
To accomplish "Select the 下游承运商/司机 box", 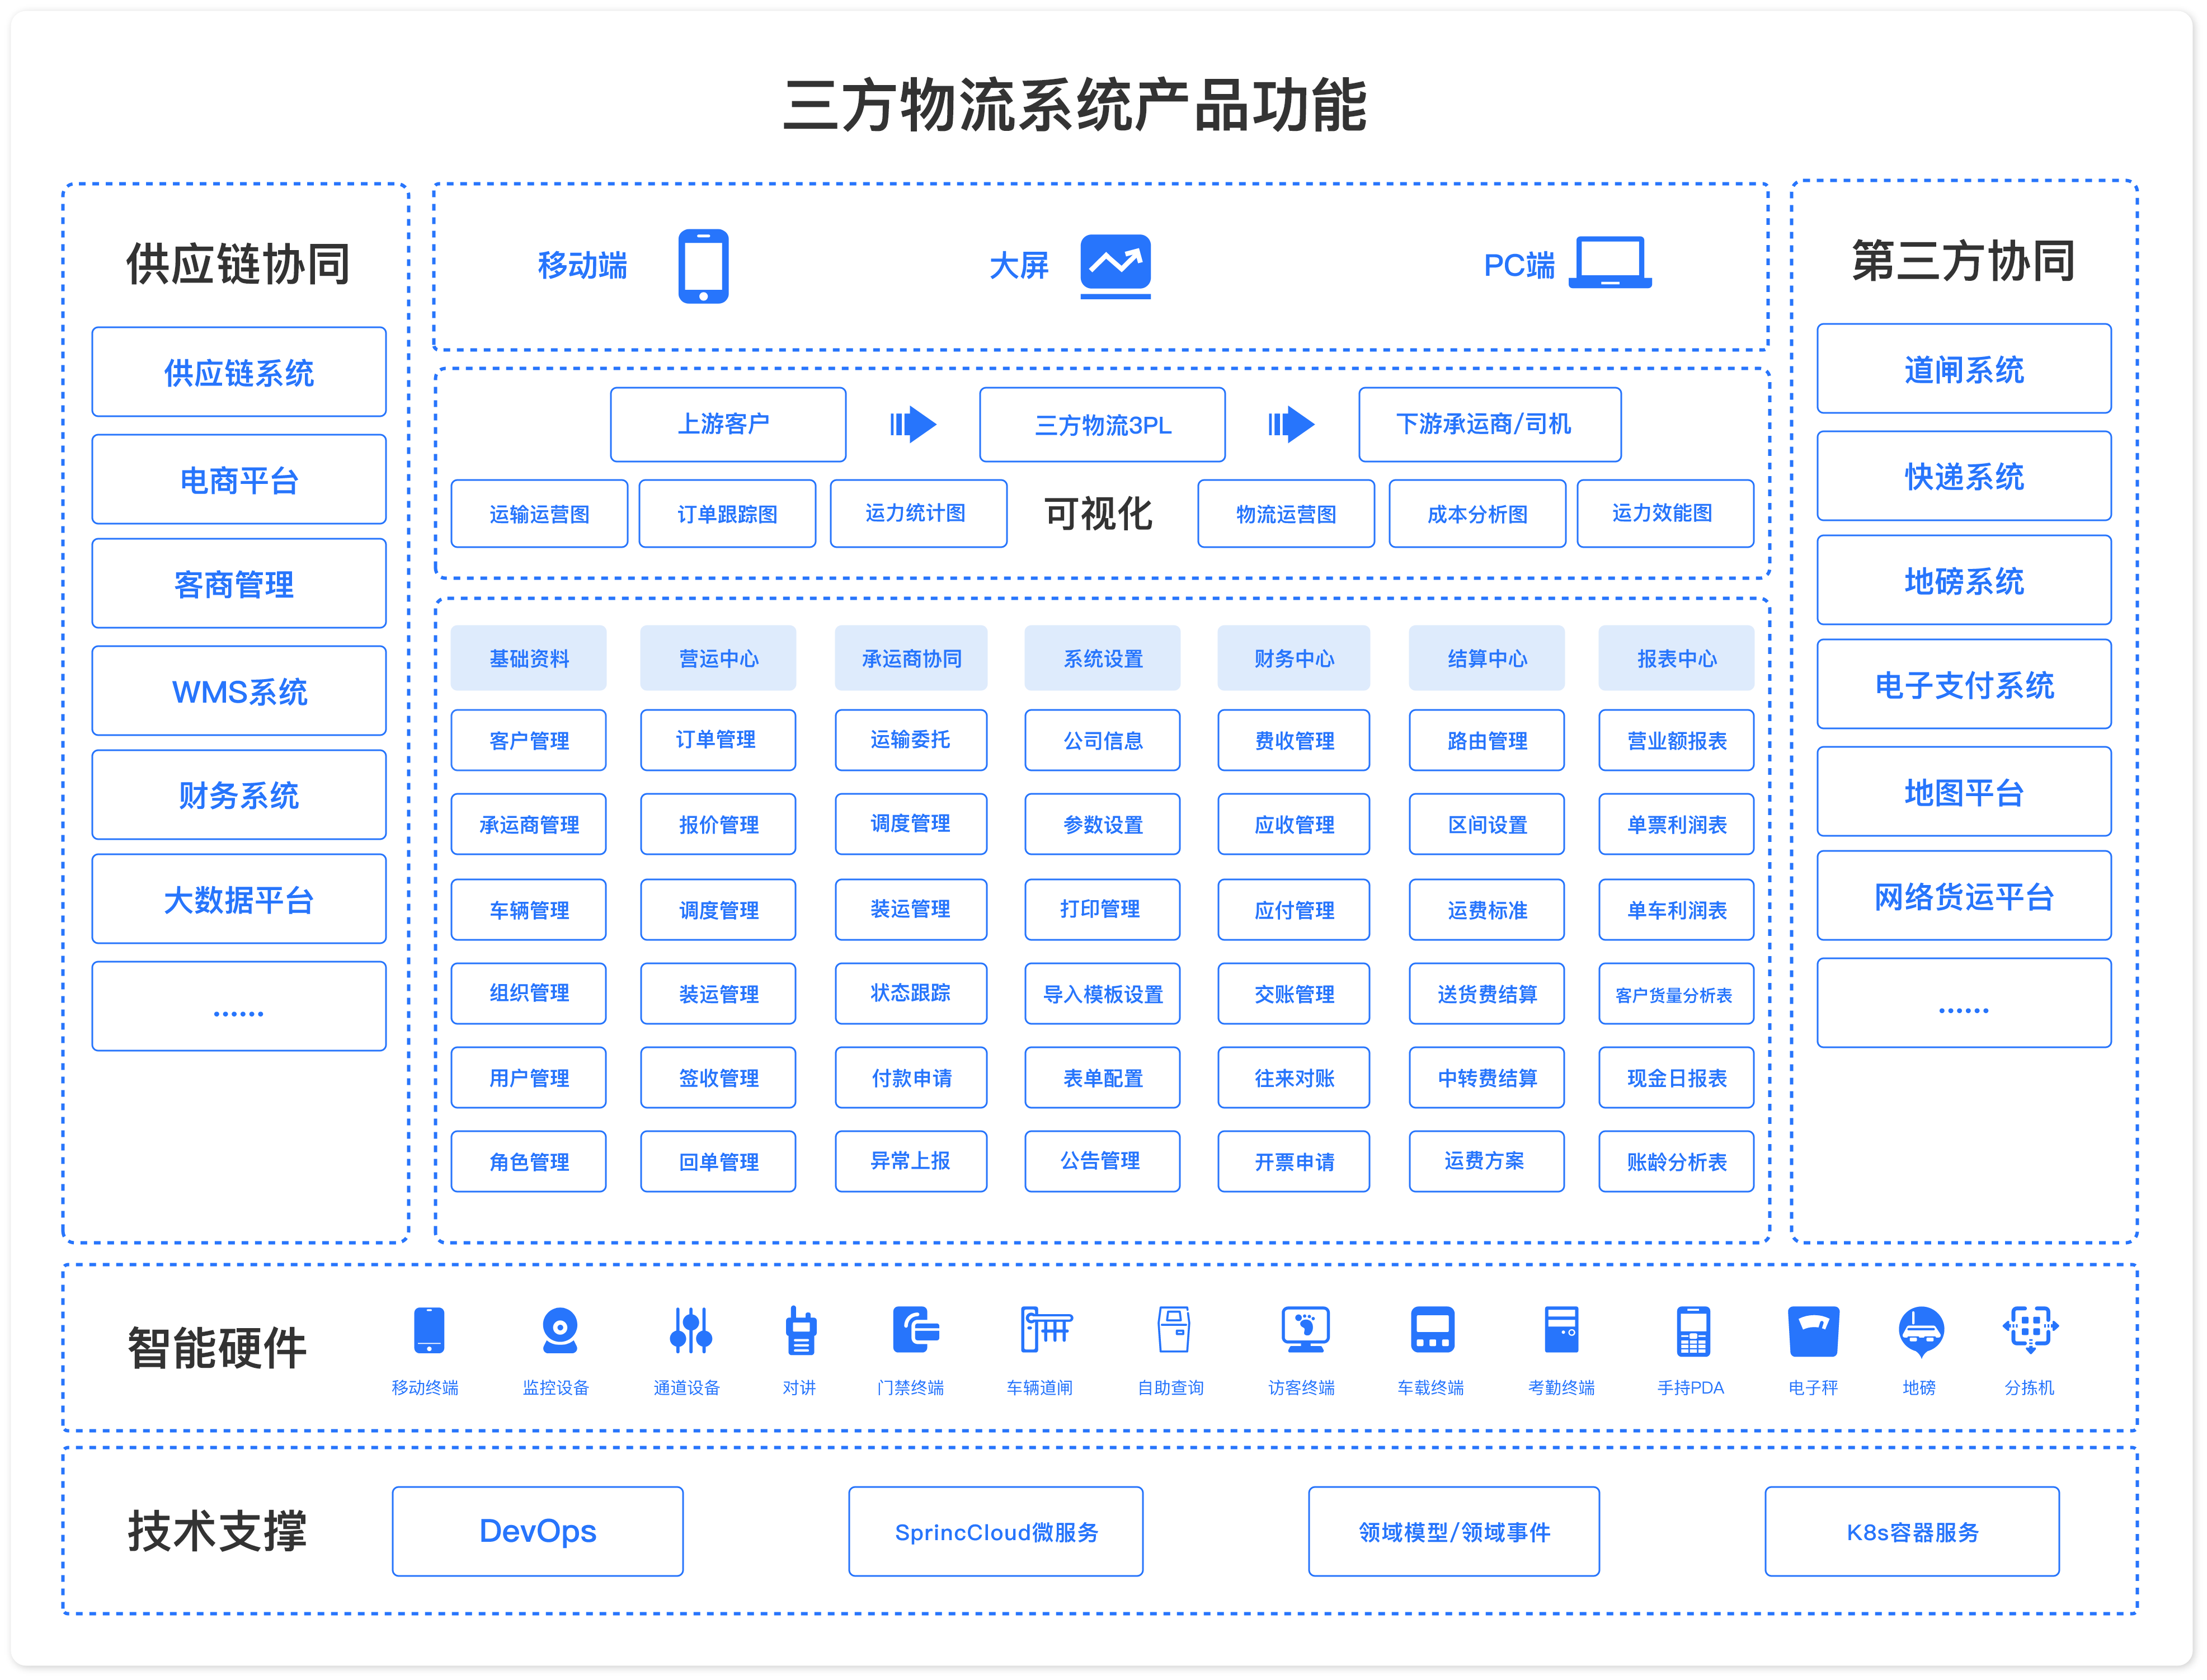I will [x=1490, y=425].
